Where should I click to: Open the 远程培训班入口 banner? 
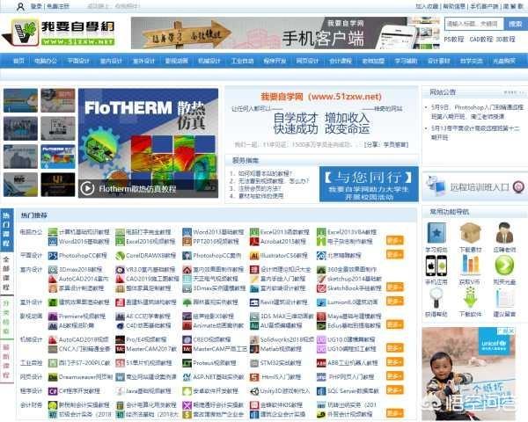[x=475, y=186]
